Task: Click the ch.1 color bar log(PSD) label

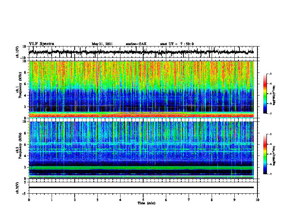Action: click(274, 95)
